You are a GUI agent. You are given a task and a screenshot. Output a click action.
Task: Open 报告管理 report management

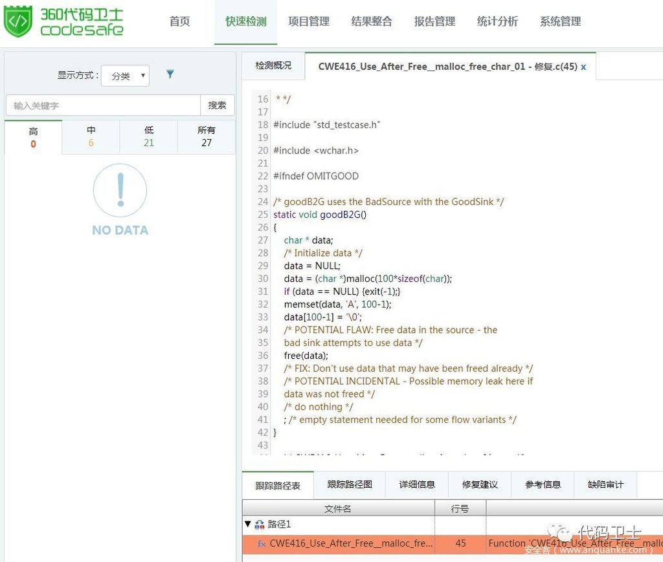tap(434, 21)
